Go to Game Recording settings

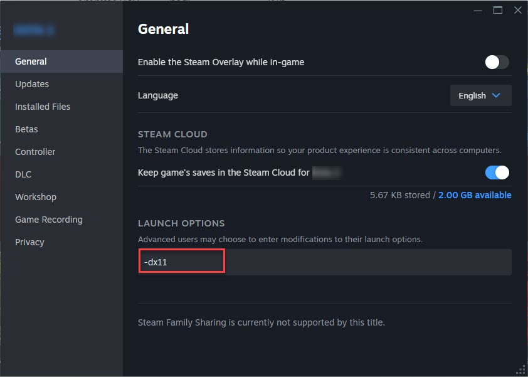(49, 220)
